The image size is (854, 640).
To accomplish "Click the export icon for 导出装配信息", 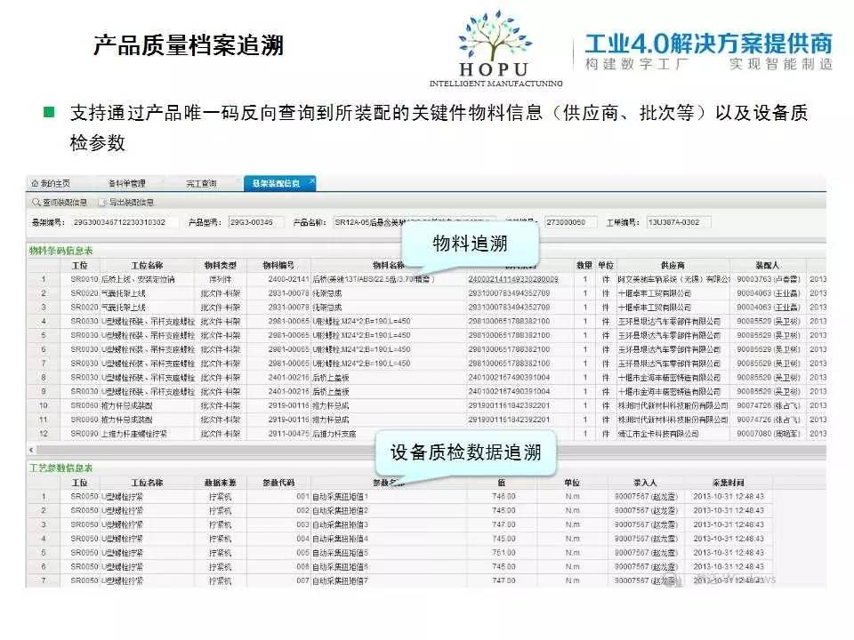I will point(102,203).
